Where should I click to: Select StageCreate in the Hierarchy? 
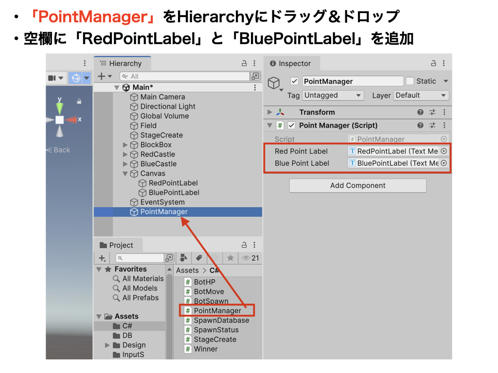[x=161, y=135]
